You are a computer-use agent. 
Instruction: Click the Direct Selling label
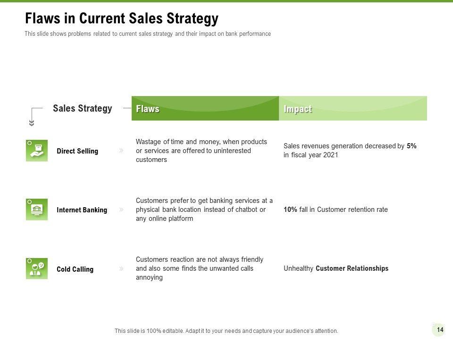[77, 151]
